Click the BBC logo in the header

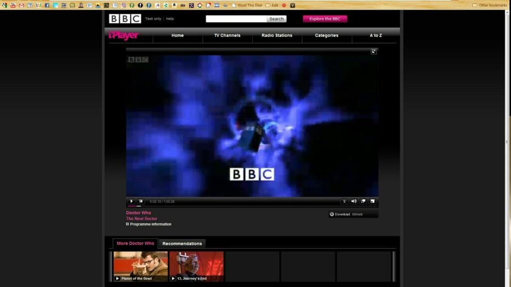[x=125, y=19]
